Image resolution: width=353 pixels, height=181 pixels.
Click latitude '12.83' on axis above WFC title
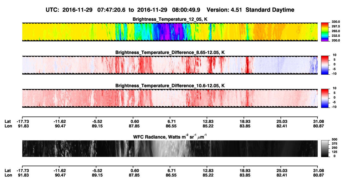(x=208, y=121)
